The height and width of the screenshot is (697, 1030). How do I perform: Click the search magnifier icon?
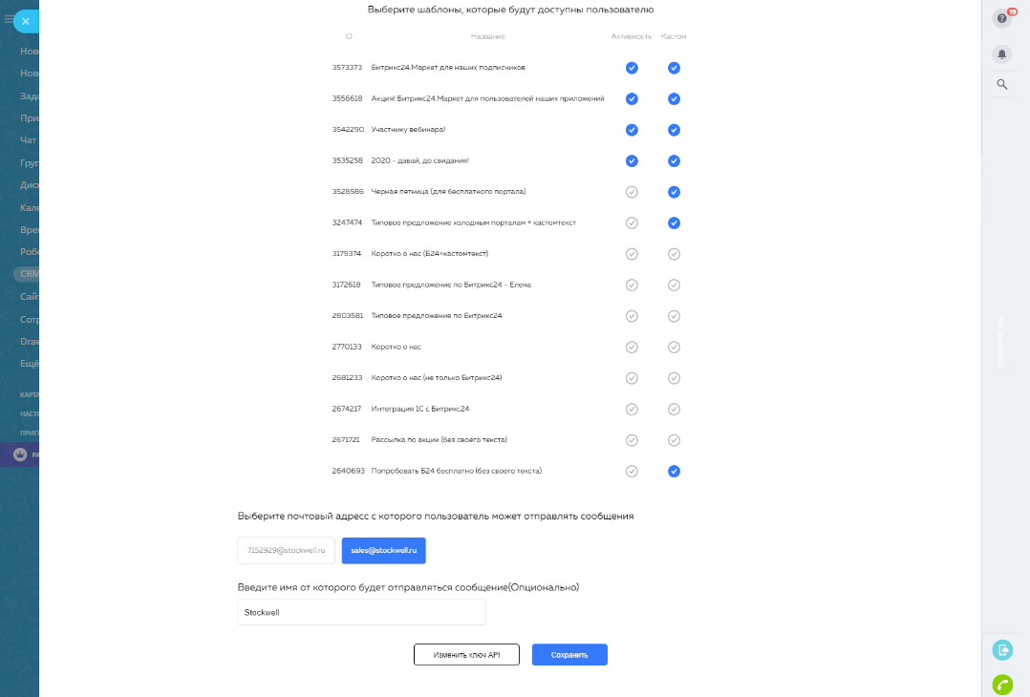click(x=1001, y=84)
